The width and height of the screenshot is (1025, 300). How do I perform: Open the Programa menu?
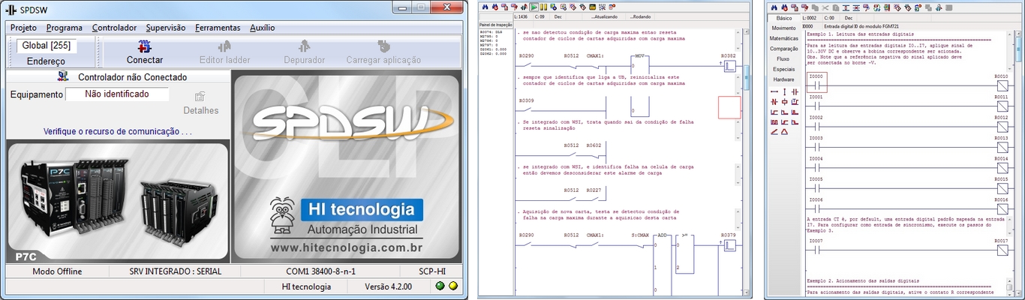point(65,28)
